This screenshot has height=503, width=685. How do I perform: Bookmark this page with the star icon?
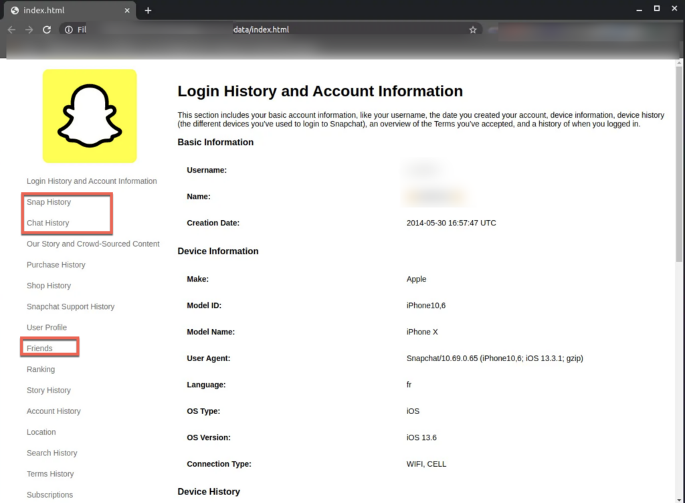tap(473, 29)
